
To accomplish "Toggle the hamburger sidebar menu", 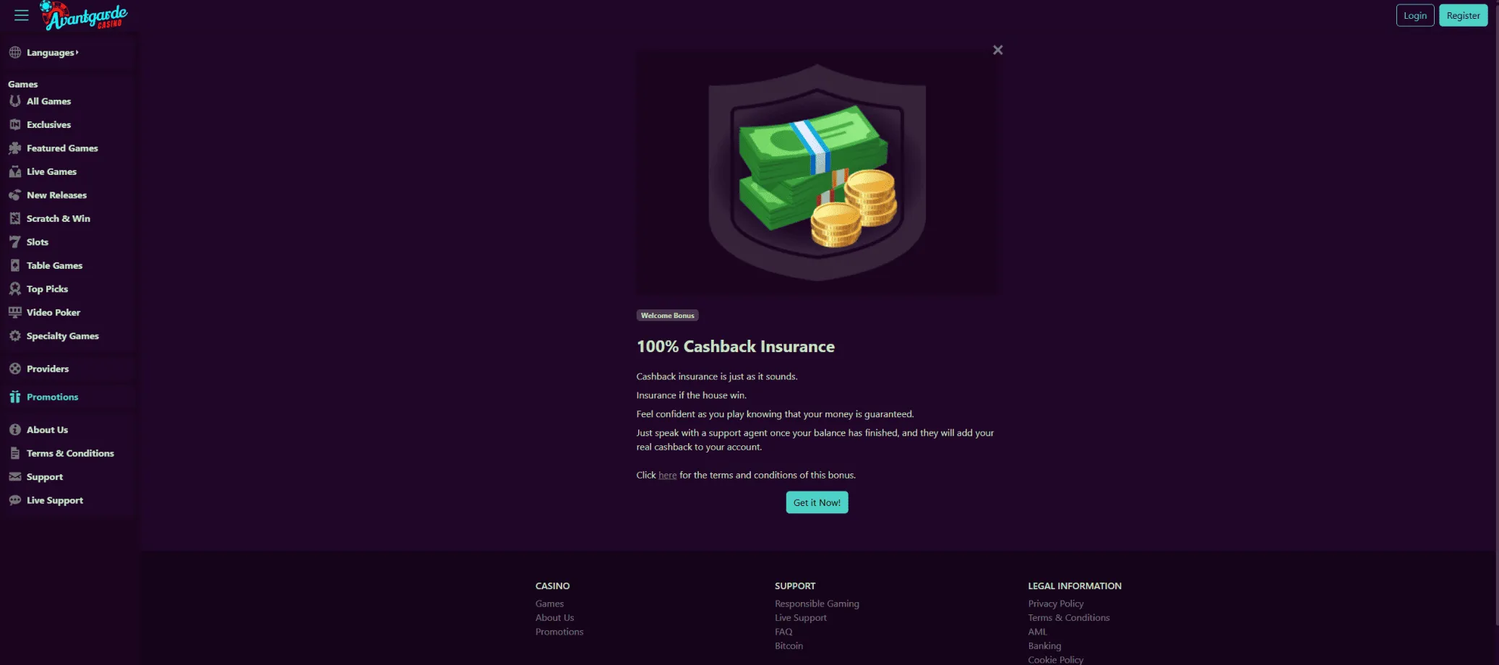I will (x=22, y=15).
